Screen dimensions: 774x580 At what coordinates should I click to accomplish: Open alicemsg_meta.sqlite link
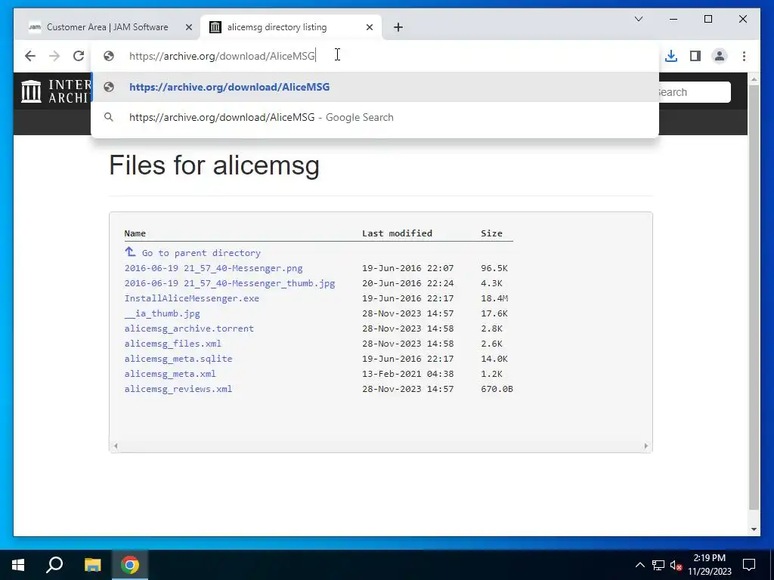[x=178, y=359]
